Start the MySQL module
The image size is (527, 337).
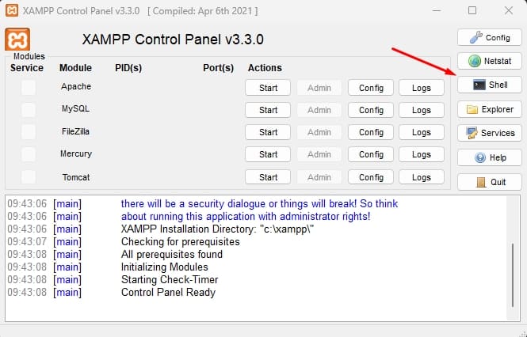[268, 110]
